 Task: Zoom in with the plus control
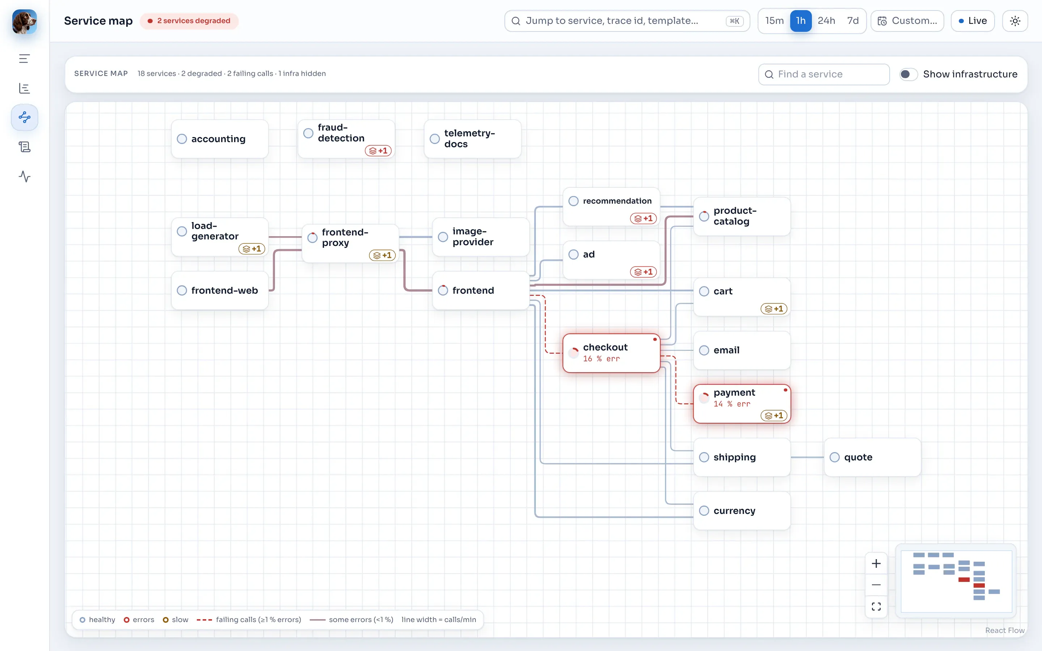click(x=876, y=563)
